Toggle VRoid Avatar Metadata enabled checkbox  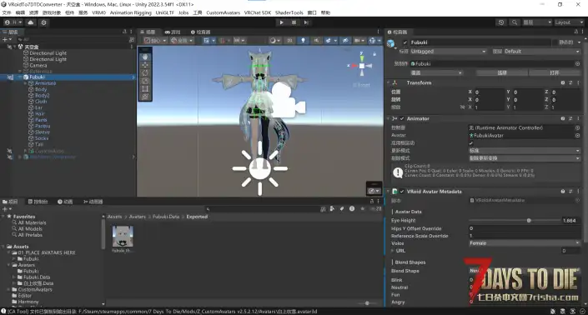click(x=402, y=192)
